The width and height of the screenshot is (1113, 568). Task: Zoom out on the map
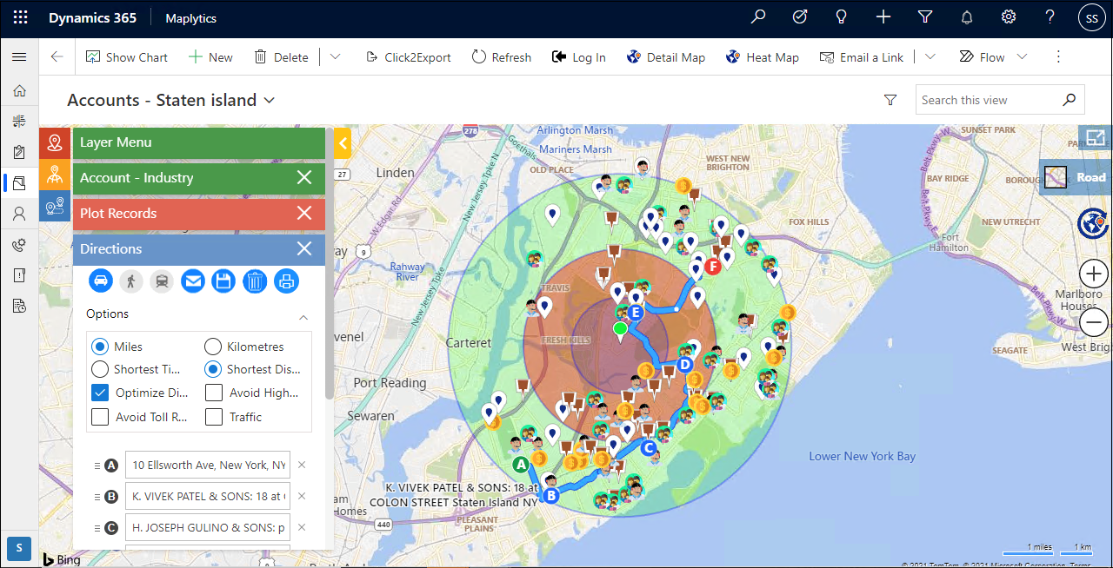pos(1093,322)
